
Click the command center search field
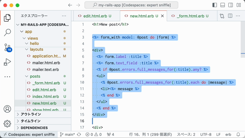pyautogui.click(x=131, y=5)
